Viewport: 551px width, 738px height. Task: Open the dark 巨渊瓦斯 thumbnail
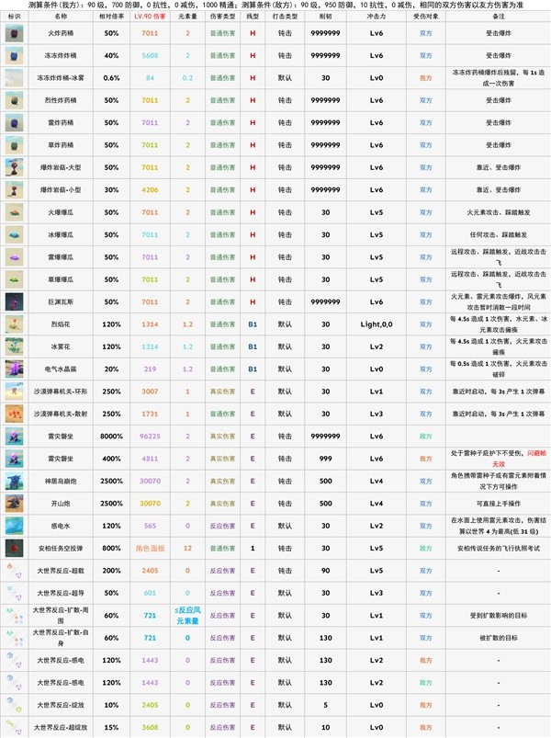point(14,302)
